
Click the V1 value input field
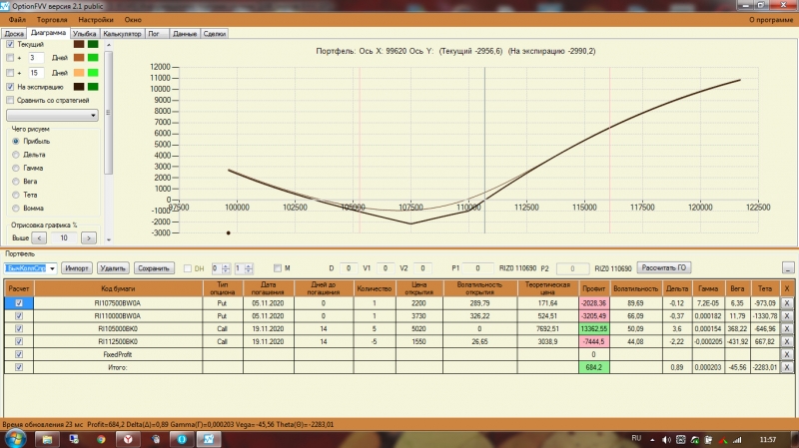[386, 268]
